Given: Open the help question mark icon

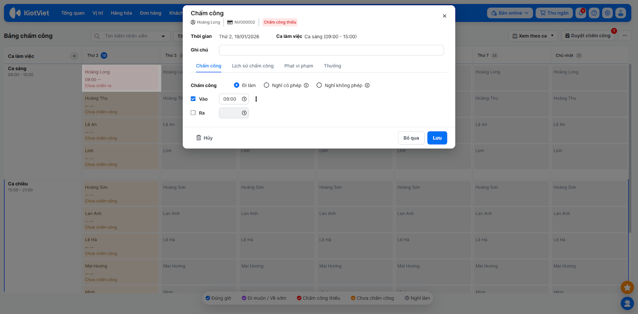Looking at the screenshot, I should coord(594,13).
